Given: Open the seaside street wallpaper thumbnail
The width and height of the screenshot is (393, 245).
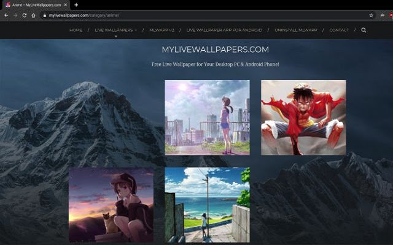Looking at the screenshot, I should pyautogui.click(x=208, y=205).
